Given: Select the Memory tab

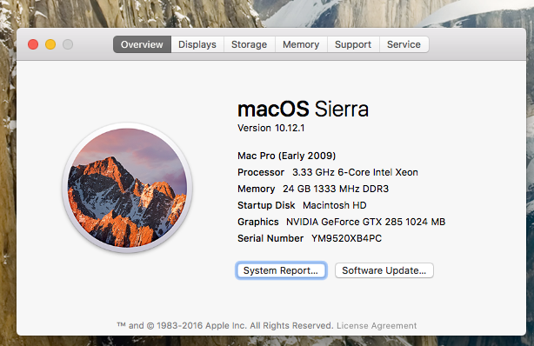Looking at the screenshot, I should (x=301, y=44).
